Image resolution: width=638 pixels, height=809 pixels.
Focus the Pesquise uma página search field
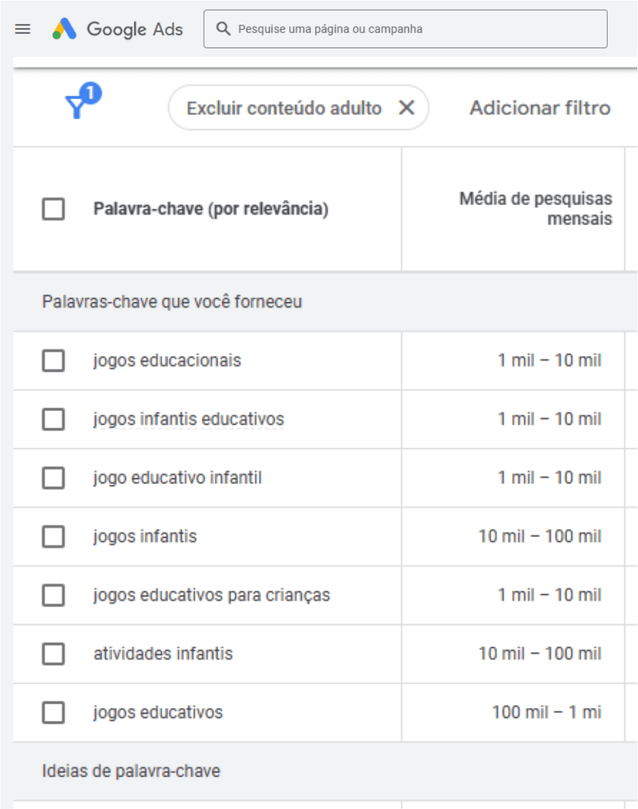(405, 29)
